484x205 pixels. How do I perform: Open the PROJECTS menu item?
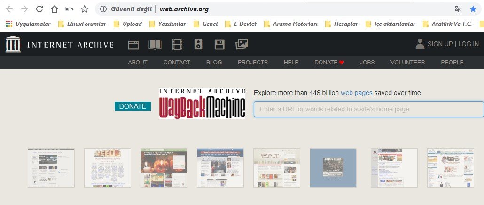tap(253, 63)
